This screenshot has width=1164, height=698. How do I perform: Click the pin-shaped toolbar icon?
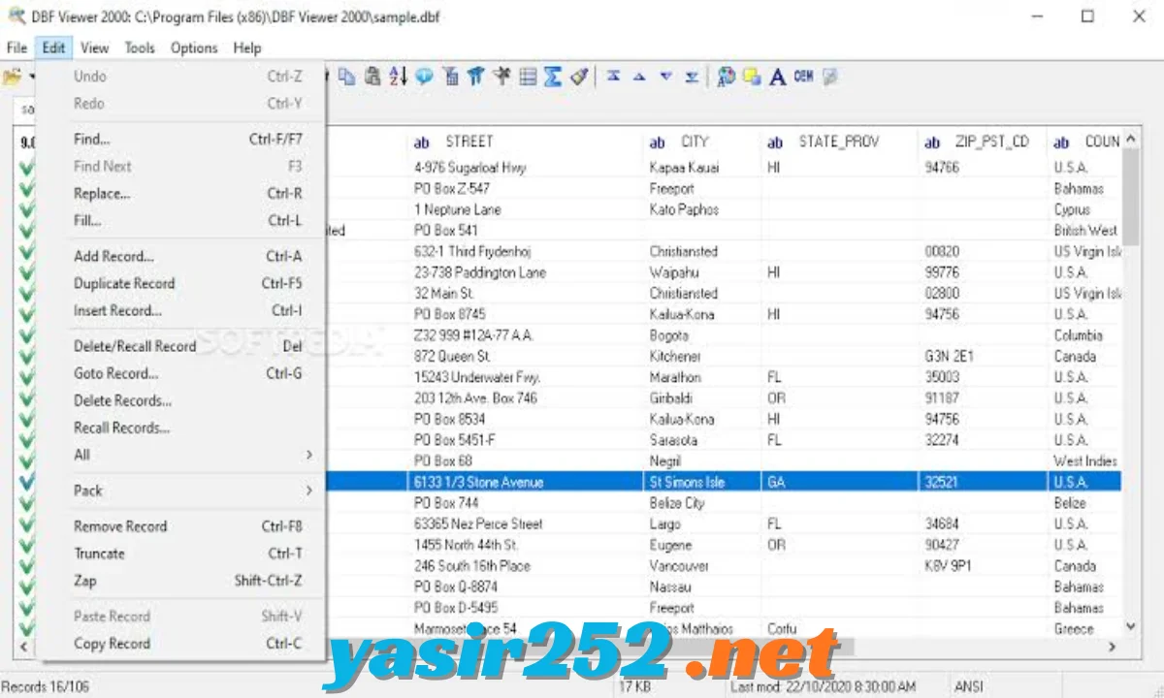click(x=501, y=77)
